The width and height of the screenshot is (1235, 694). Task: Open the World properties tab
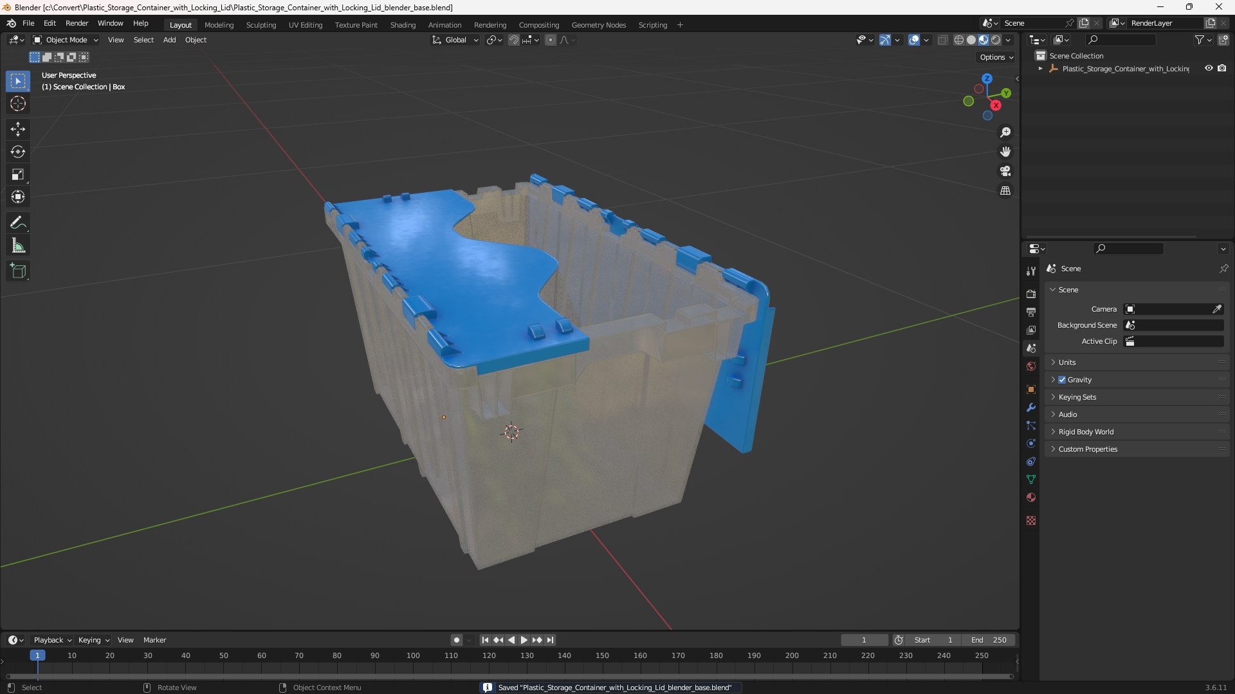[1031, 367]
